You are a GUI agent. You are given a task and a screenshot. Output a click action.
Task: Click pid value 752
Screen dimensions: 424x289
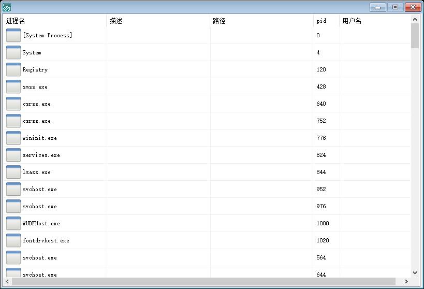[x=321, y=121]
